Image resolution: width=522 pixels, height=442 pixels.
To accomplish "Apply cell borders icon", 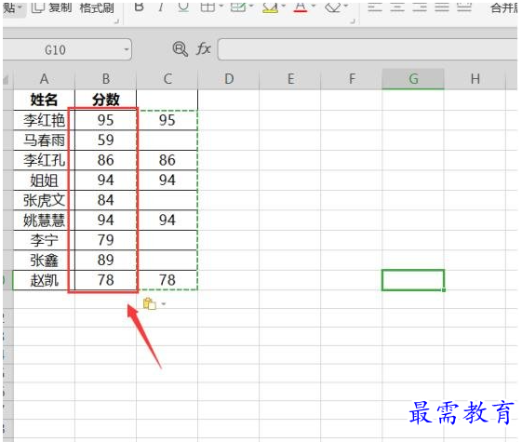I will [207, 7].
